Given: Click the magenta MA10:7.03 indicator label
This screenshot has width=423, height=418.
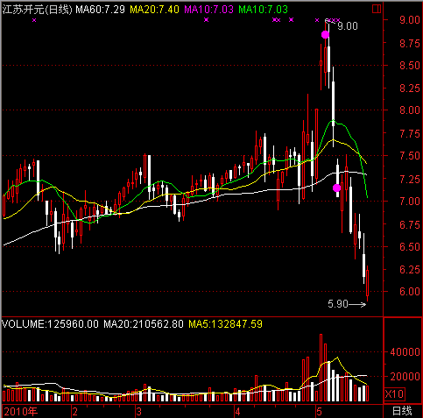Looking at the screenshot, I should (208, 10).
